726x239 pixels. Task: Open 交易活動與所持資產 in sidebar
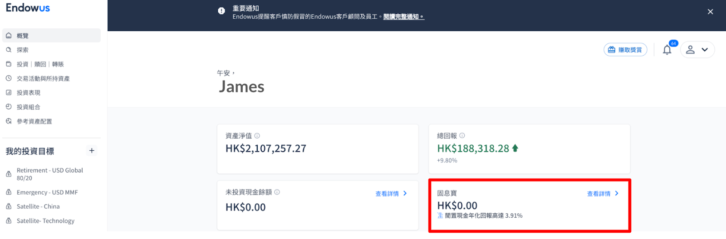[x=43, y=79]
